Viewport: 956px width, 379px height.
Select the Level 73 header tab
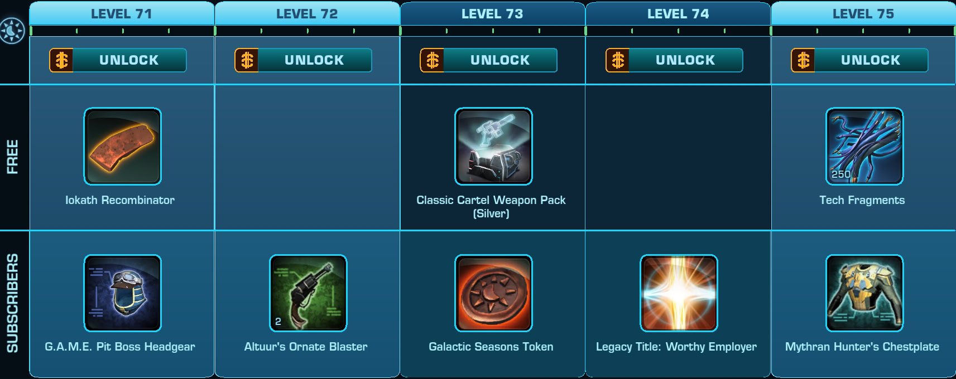[x=492, y=13]
